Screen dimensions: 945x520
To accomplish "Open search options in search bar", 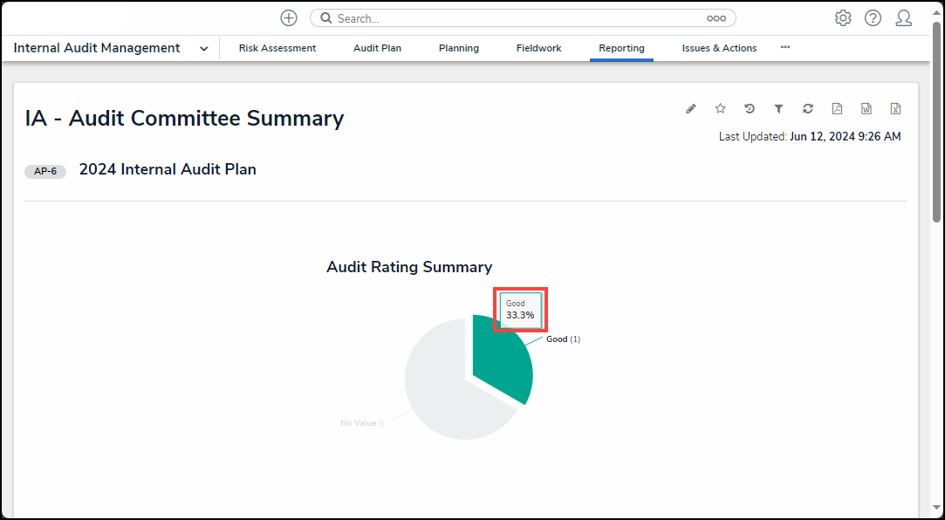I will pos(716,18).
